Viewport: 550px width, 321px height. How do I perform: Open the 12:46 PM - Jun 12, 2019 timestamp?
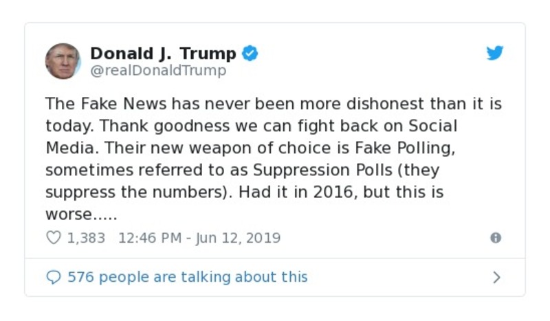pyautogui.click(x=199, y=238)
